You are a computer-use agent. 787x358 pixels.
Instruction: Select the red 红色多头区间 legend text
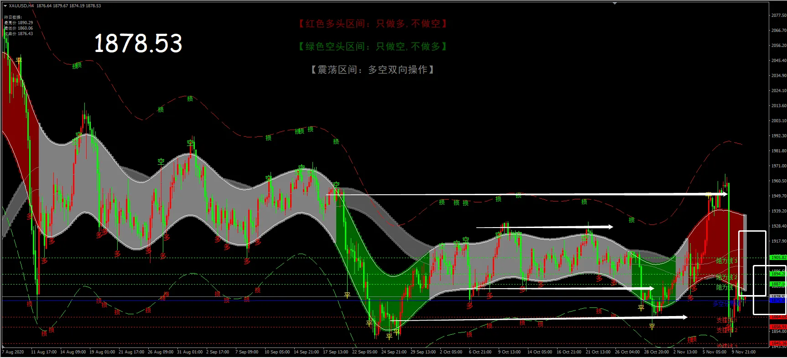pyautogui.click(x=373, y=24)
